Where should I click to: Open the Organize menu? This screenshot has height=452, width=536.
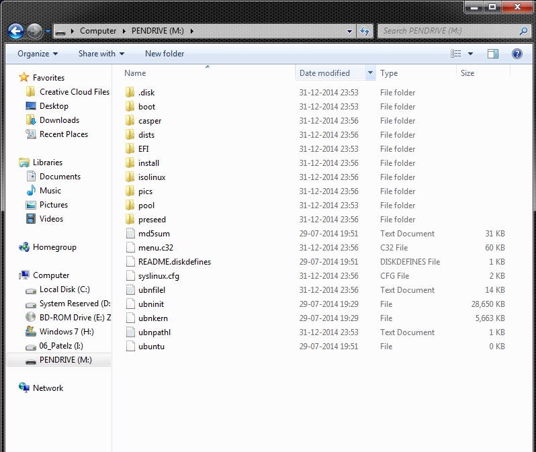(37, 54)
